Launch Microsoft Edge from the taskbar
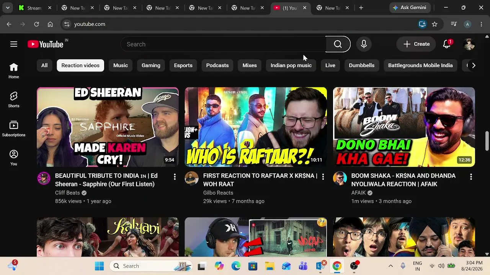This screenshot has width=490, height=275. [236, 266]
